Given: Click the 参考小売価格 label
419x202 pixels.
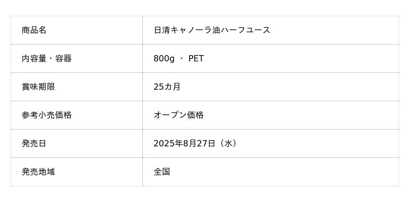Looking at the screenshot, I should click(47, 115).
